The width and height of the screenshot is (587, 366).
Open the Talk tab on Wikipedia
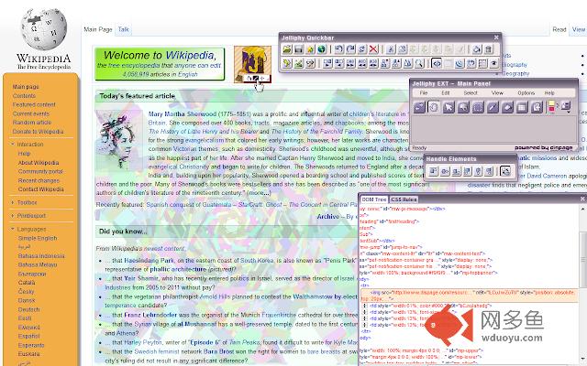pyautogui.click(x=123, y=29)
